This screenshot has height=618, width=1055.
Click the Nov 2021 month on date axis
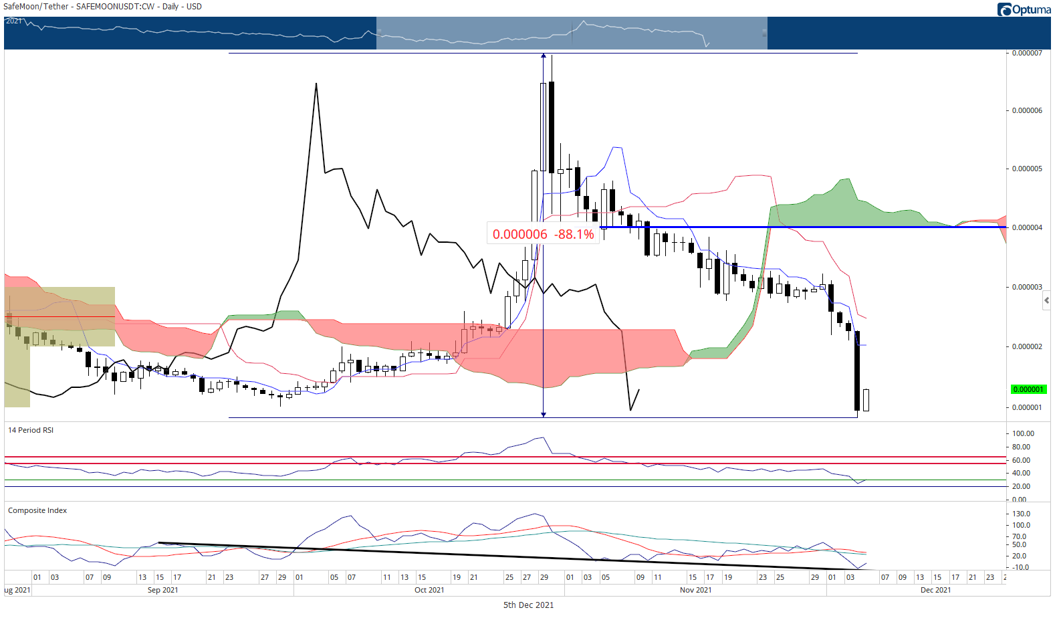(696, 590)
